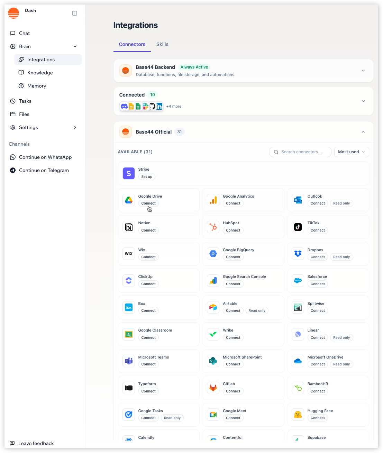383x453 pixels.
Task: Connect the Google Analytics integration
Action: pyautogui.click(x=233, y=203)
